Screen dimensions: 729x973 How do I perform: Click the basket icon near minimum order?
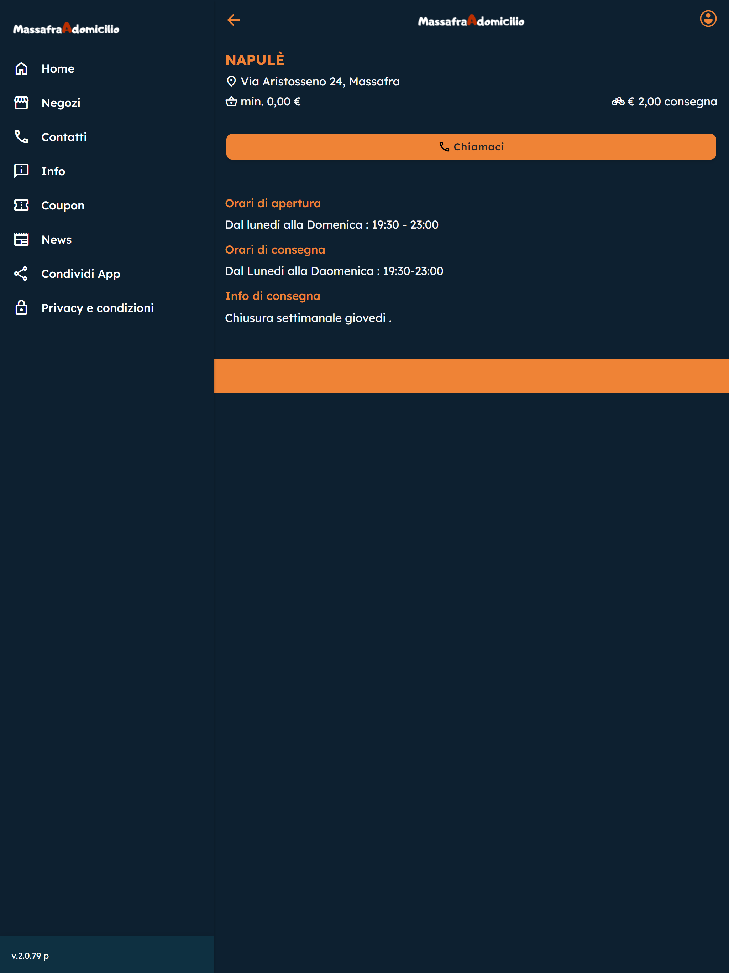(231, 102)
